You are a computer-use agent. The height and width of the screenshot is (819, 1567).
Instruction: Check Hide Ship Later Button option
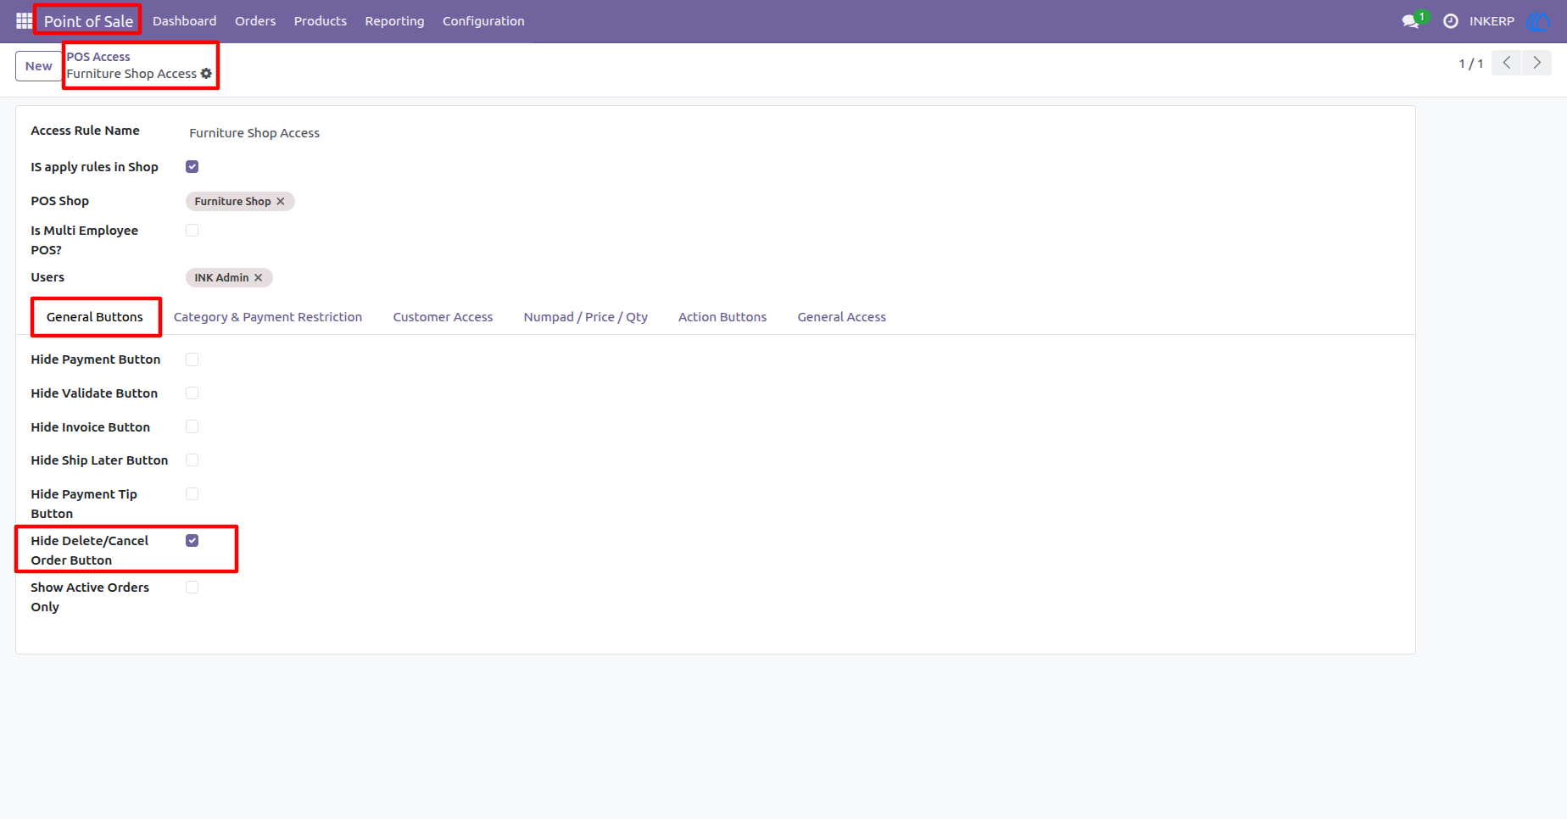point(192,460)
